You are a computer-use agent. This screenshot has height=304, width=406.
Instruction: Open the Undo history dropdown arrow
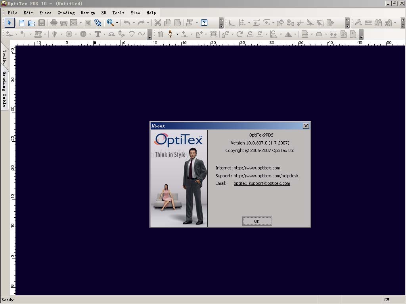coord(134,23)
